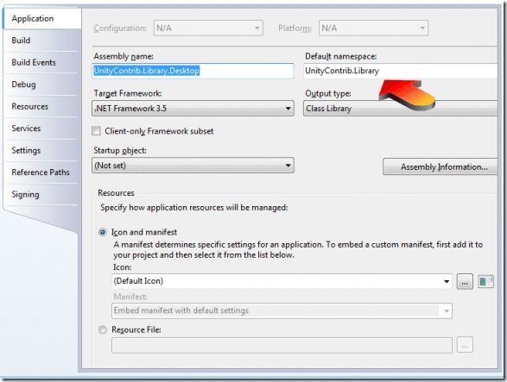The height and width of the screenshot is (382, 507).
Task: Open the Platform dropdown
Action: click(x=373, y=28)
